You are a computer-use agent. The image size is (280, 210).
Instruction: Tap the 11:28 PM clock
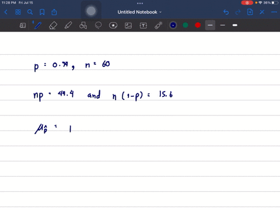coord(9,3)
